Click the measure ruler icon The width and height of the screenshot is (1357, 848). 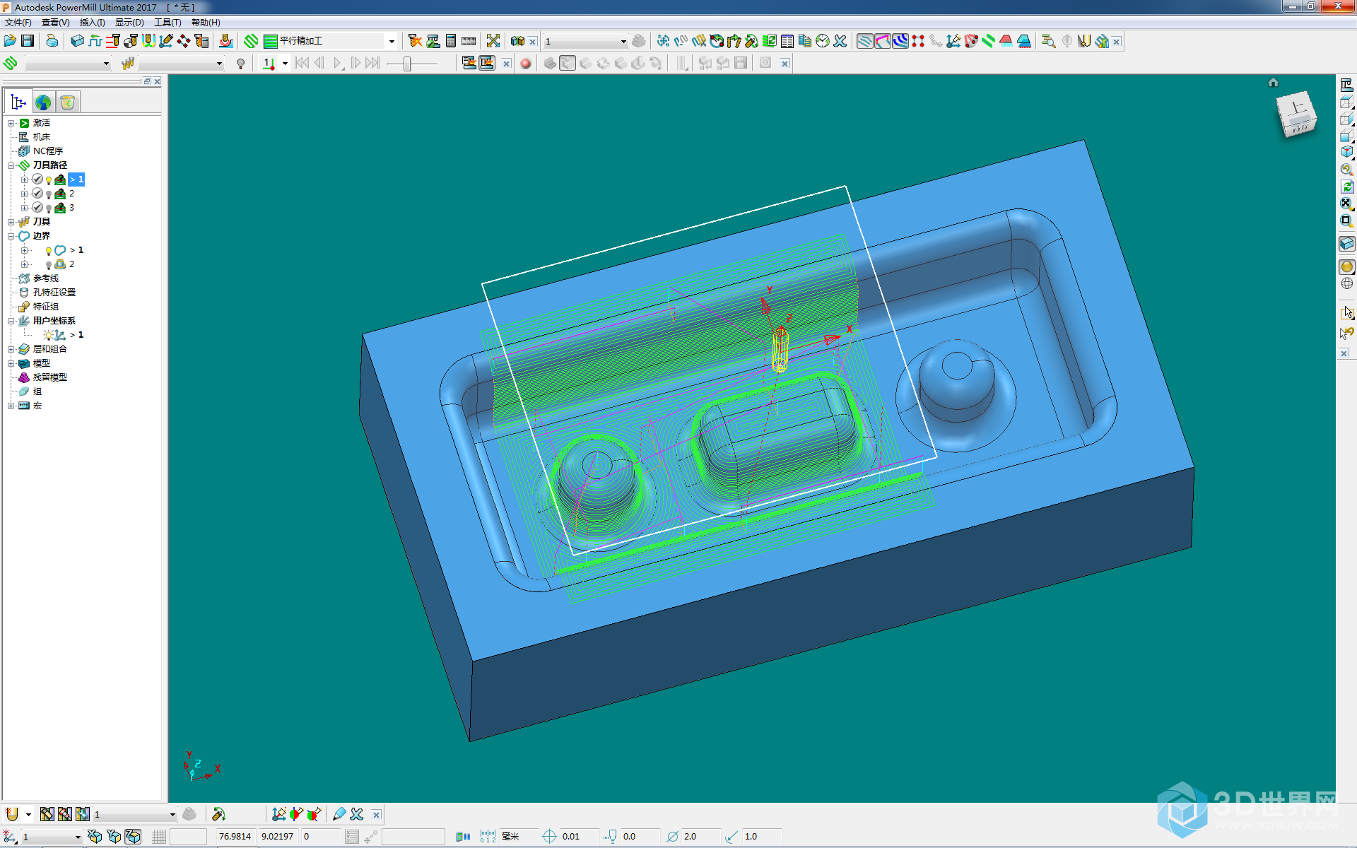tap(469, 41)
